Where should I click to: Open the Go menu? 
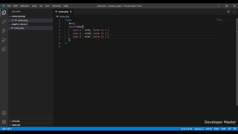pyautogui.click(x=41, y=6)
